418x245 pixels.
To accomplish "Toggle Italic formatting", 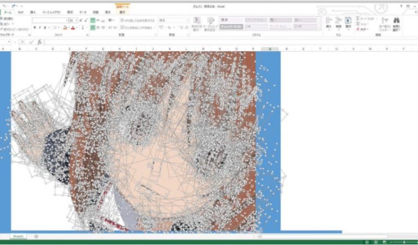I will [40, 28].
